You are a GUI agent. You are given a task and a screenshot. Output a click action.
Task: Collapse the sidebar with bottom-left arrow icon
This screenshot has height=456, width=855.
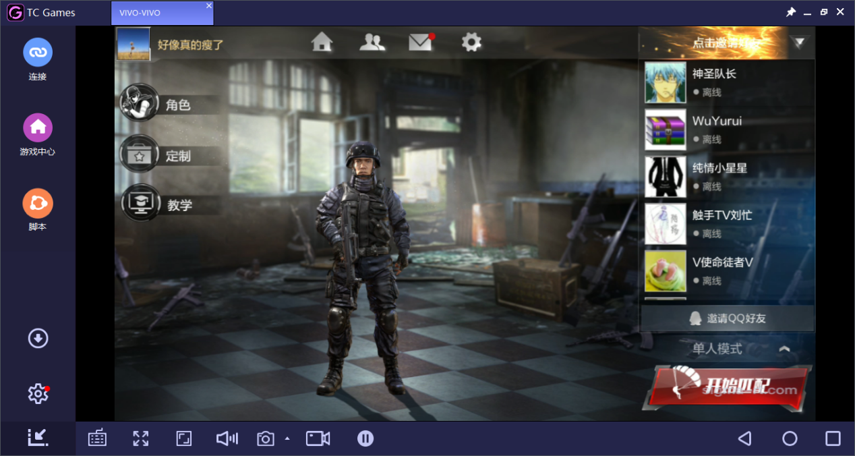(x=38, y=438)
